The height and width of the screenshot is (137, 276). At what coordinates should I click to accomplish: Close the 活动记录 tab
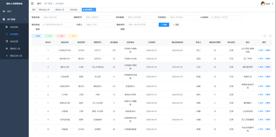[78, 10]
